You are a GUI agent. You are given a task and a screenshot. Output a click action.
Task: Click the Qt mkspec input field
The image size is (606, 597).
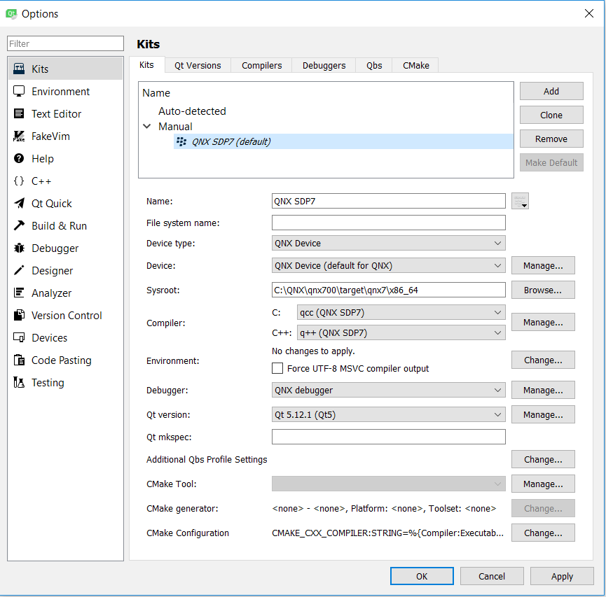coord(388,437)
